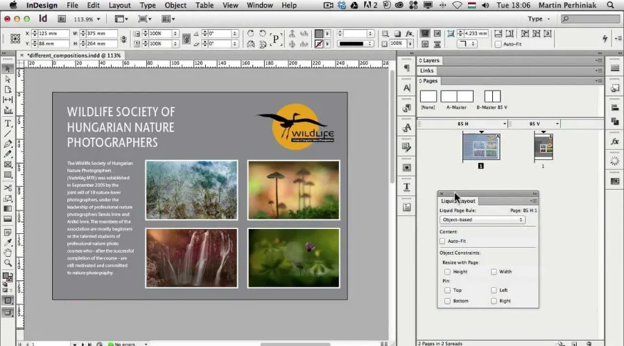This screenshot has width=624, height=346.
Task: Open the Liquid Layout panel flyout menu
Action: coord(534,201)
